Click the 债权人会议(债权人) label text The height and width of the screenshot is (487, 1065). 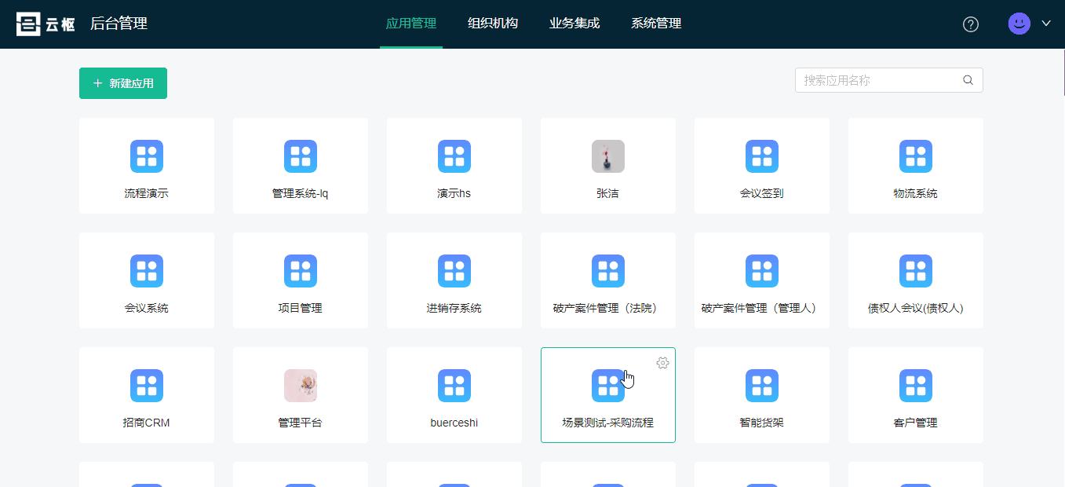click(x=916, y=308)
